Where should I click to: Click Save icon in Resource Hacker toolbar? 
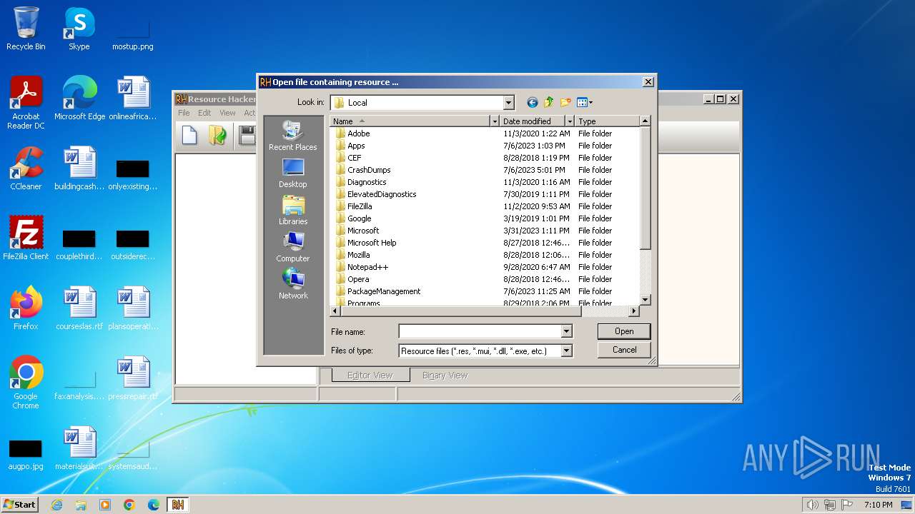click(247, 135)
